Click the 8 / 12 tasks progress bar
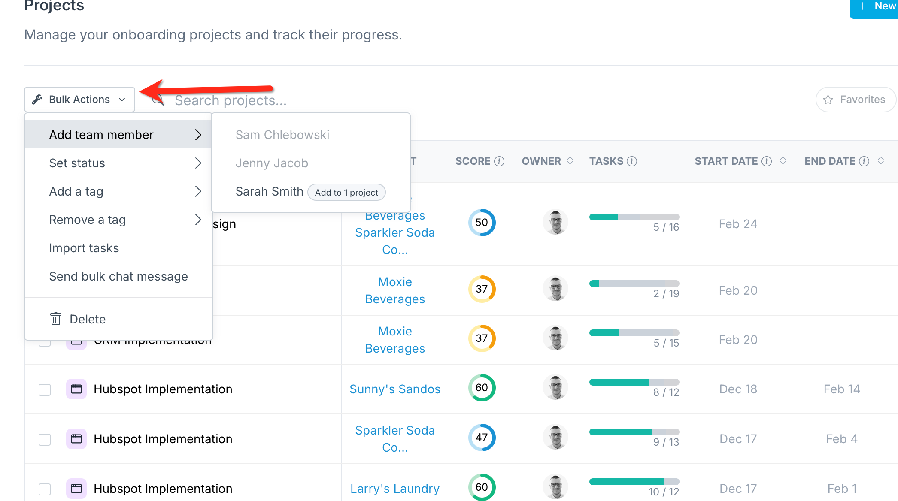This screenshot has height=501, width=898. click(634, 382)
